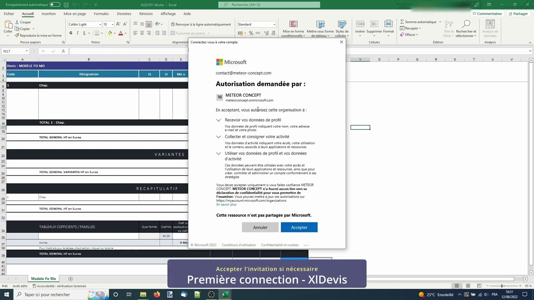Image resolution: width=534 pixels, height=300 pixels.
Task: Open the font size dropdown
Action: click(113, 24)
